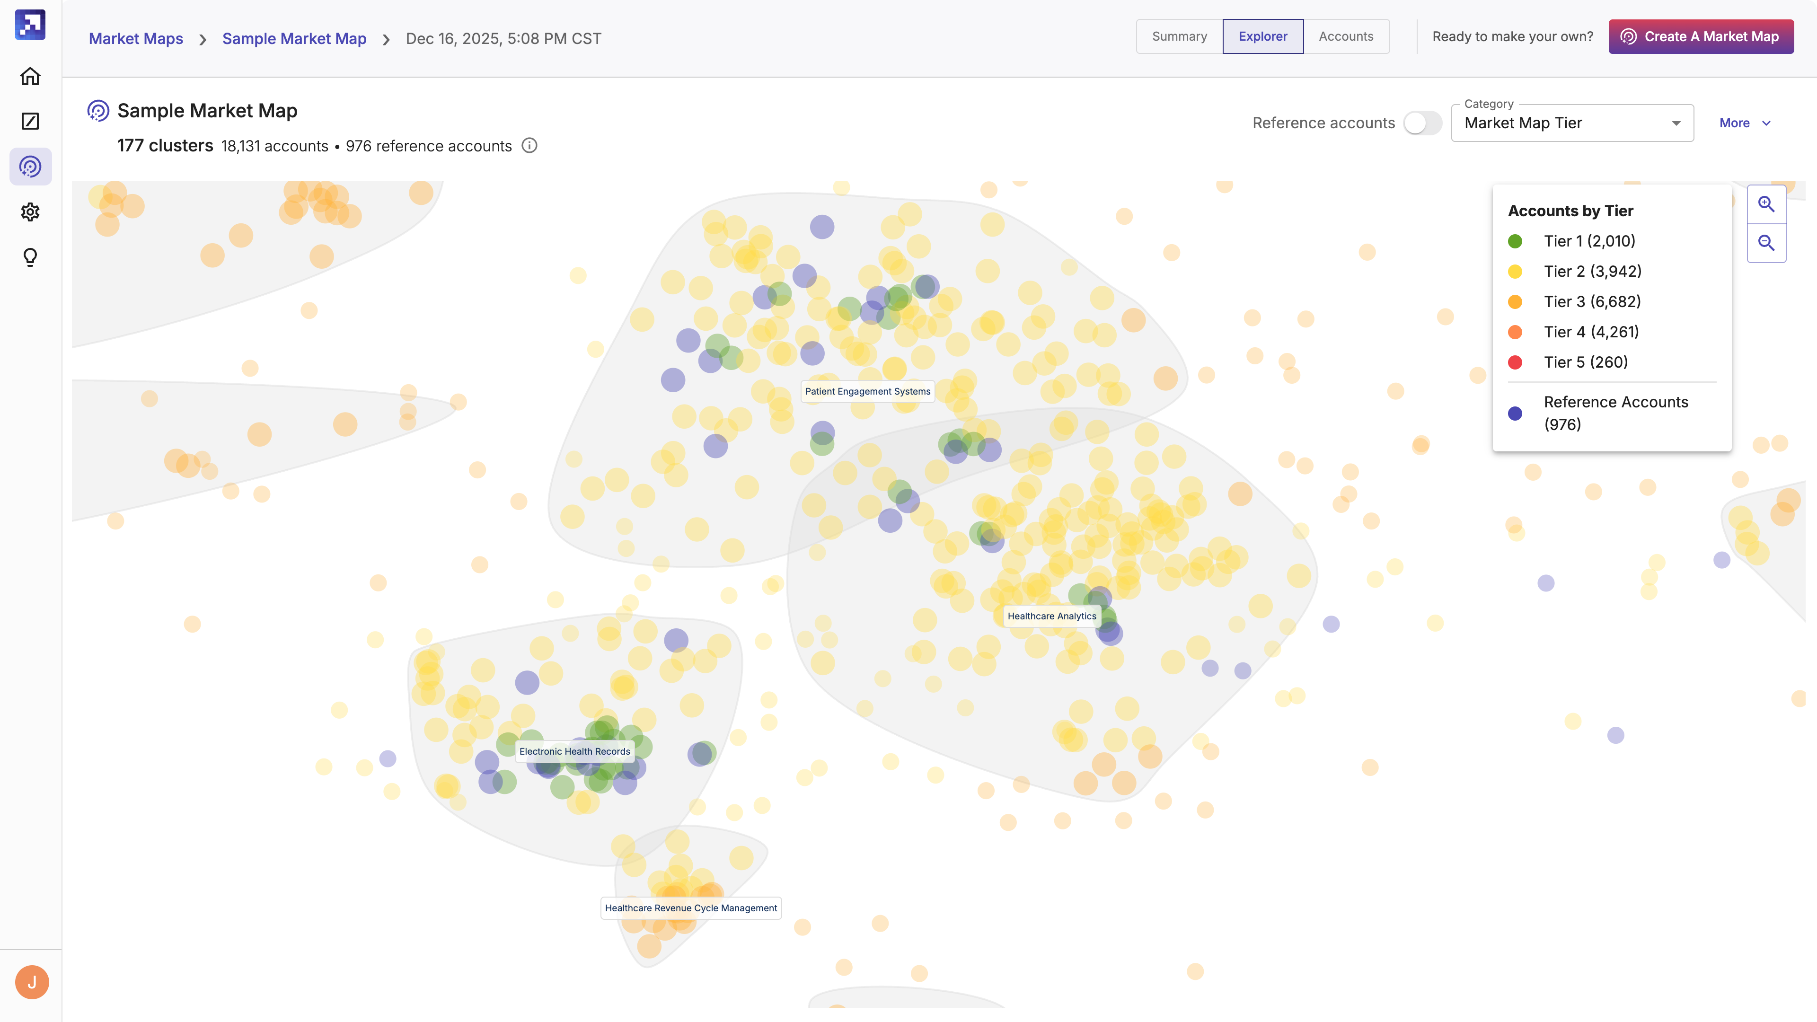This screenshot has height=1022, width=1817.
Task: Click the red Tier 5 color swatch
Action: click(1514, 362)
